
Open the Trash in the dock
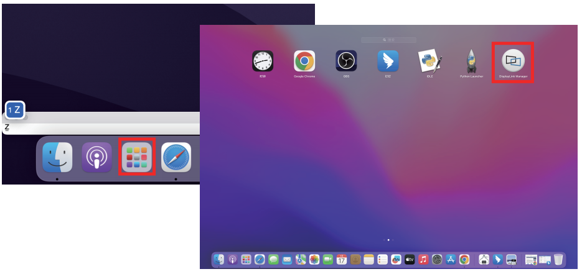[x=558, y=259]
